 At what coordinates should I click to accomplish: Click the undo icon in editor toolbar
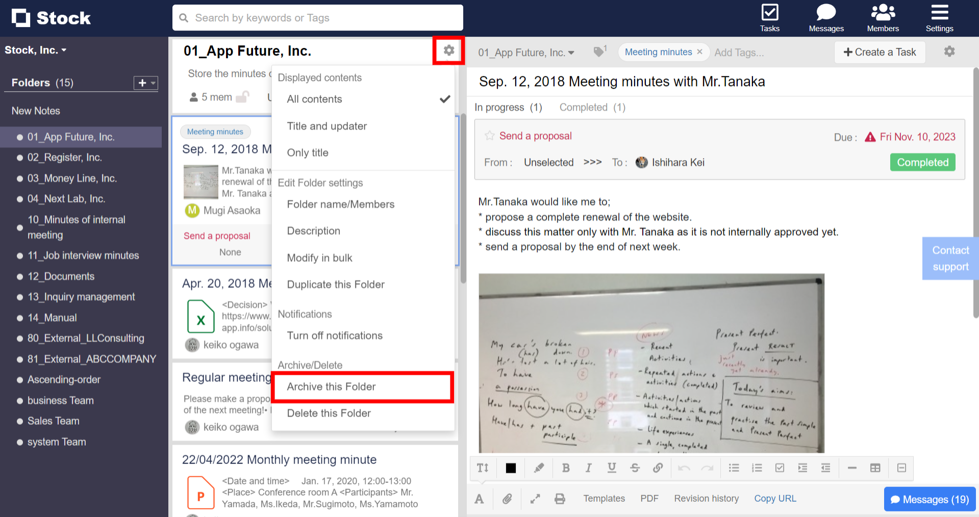tap(684, 468)
